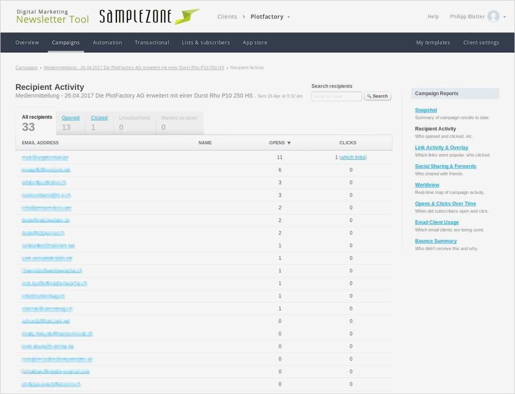Sort by the OPENS column arrow
This screenshot has height=394, width=515.
click(289, 143)
